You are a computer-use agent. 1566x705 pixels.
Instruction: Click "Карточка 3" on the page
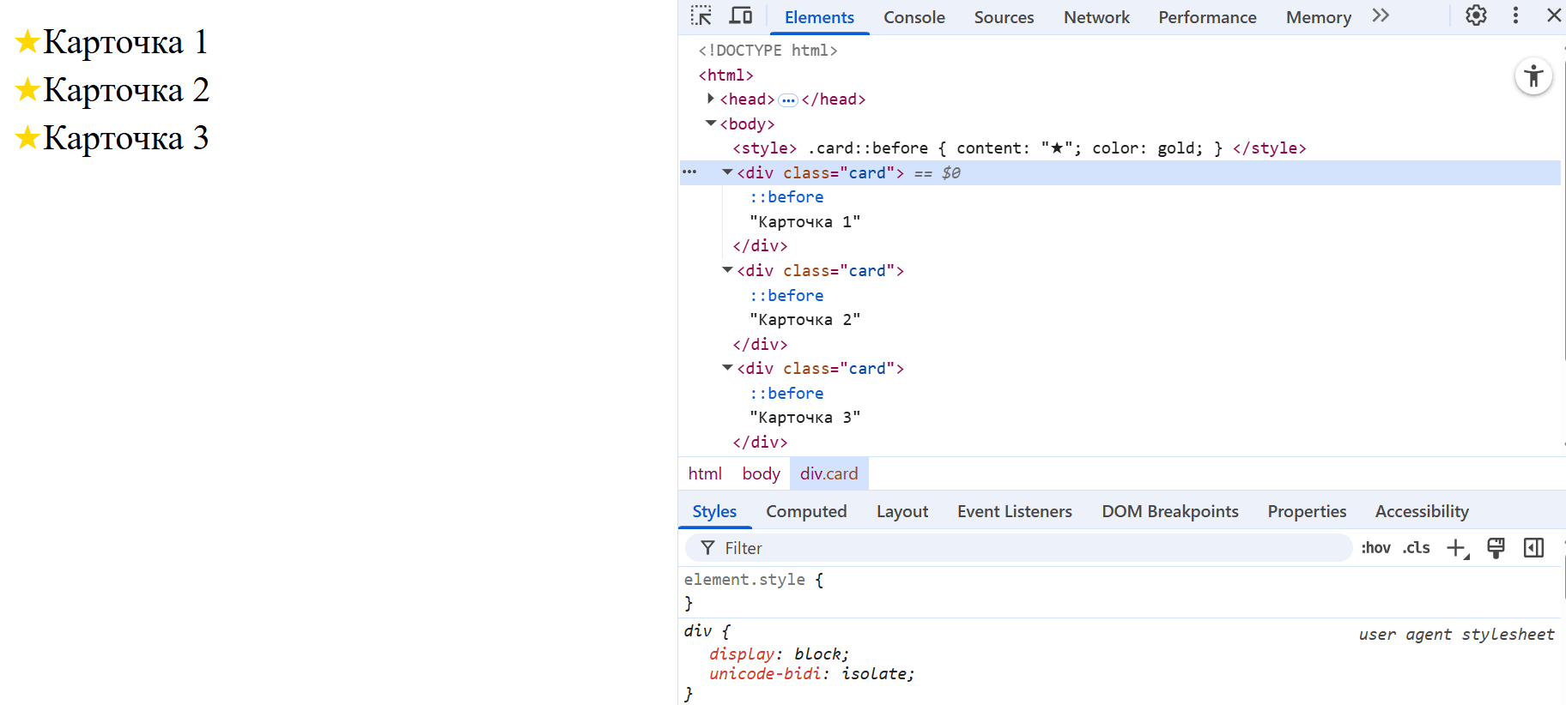point(125,138)
